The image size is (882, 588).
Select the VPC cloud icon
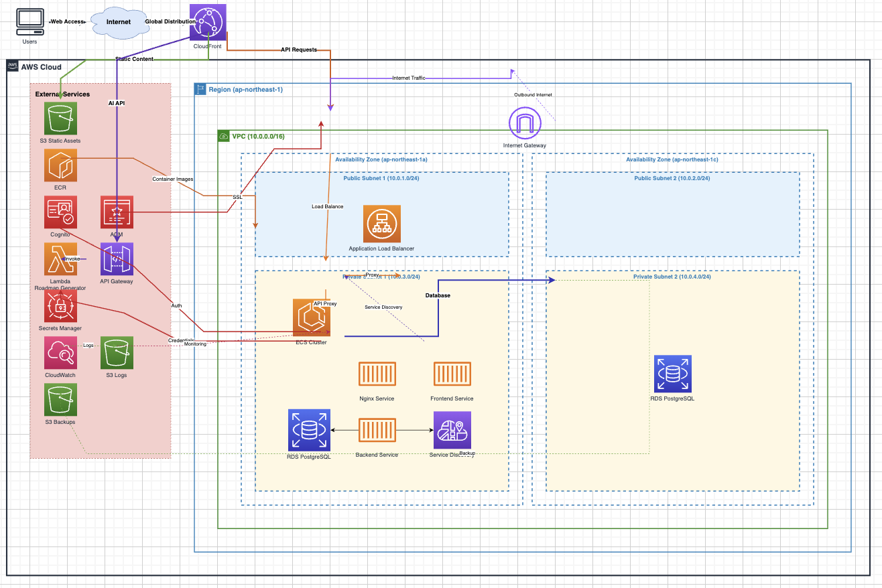(x=224, y=136)
